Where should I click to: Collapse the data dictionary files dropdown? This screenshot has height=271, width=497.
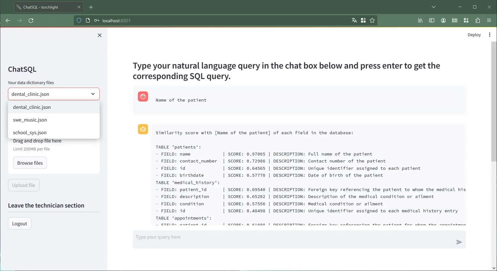tap(93, 94)
